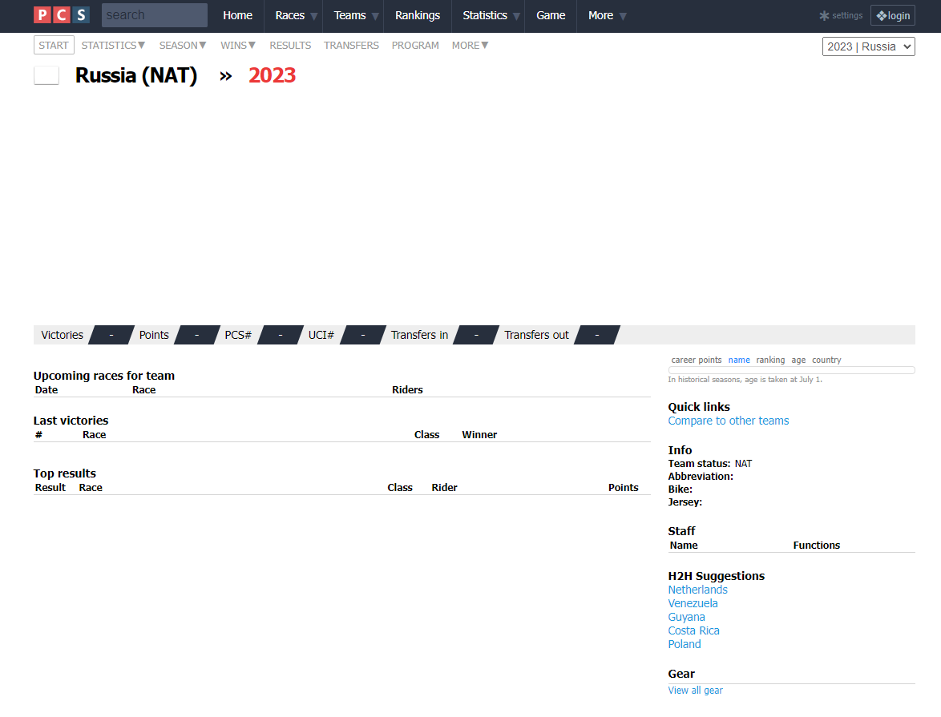
Task: Open the STATISTICS submenu on team bar
Action: pos(114,45)
